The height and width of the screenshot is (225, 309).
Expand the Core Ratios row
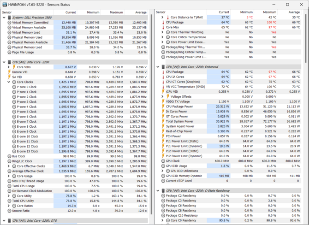pyautogui.click(x=9, y=206)
